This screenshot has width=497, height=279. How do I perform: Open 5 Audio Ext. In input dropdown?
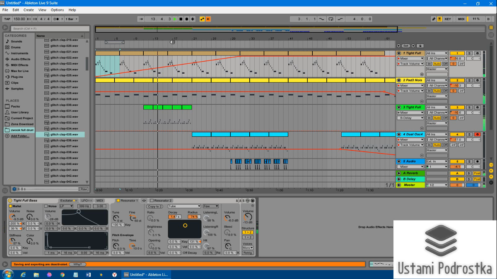(x=437, y=161)
